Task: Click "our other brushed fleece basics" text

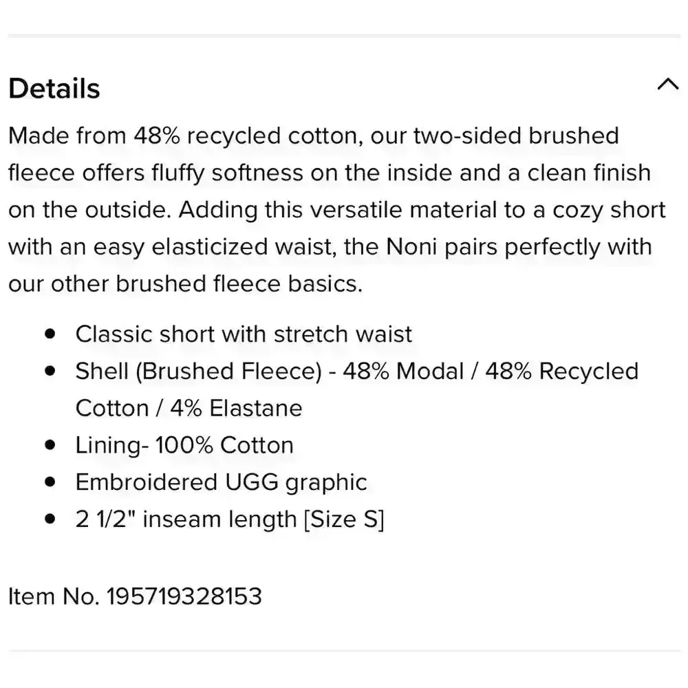Action: [184, 284]
